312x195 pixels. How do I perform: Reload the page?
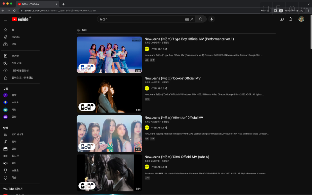[14, 10]
